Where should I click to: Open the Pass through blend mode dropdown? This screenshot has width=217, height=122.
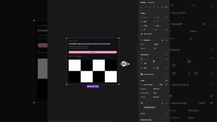(149, 85)
